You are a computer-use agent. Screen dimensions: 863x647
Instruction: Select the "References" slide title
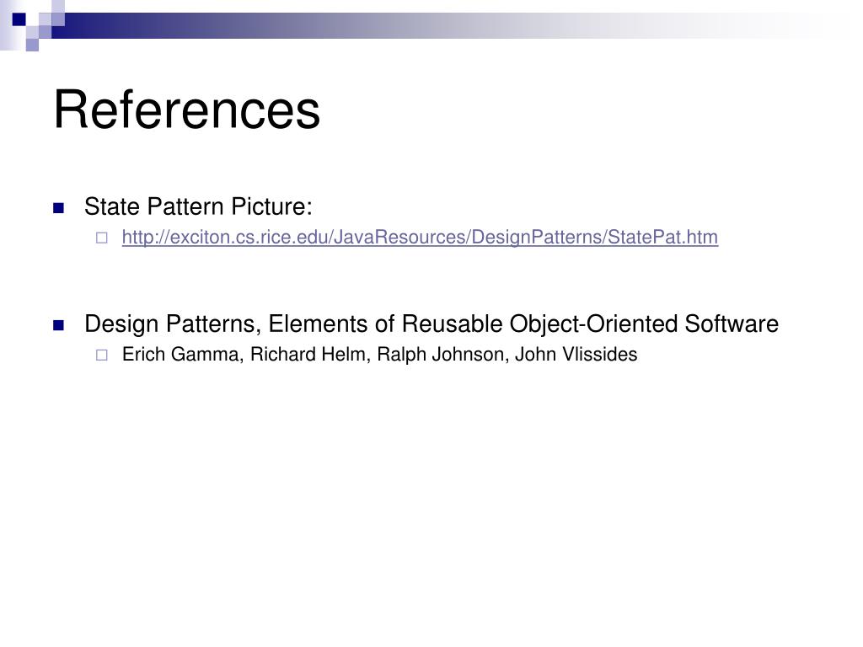point(186,110)
